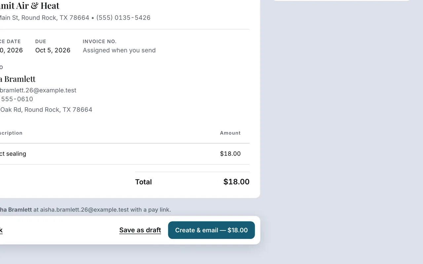Image resolution: width=423 pixels, height=264 pixels.
Task: Select the Save as draft link
Action: [x=140, y=230]
